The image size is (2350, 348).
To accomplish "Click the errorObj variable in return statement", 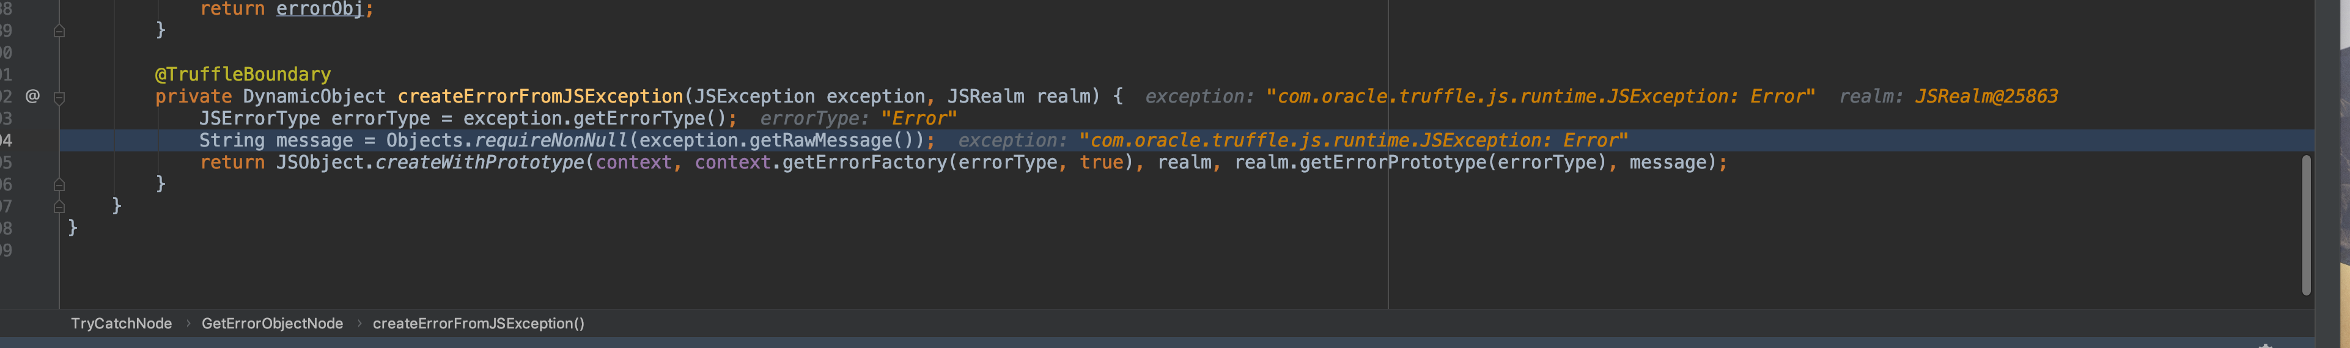I will point(319,9).
